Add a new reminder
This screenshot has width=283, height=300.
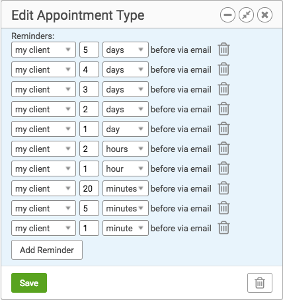coord(47,250)
